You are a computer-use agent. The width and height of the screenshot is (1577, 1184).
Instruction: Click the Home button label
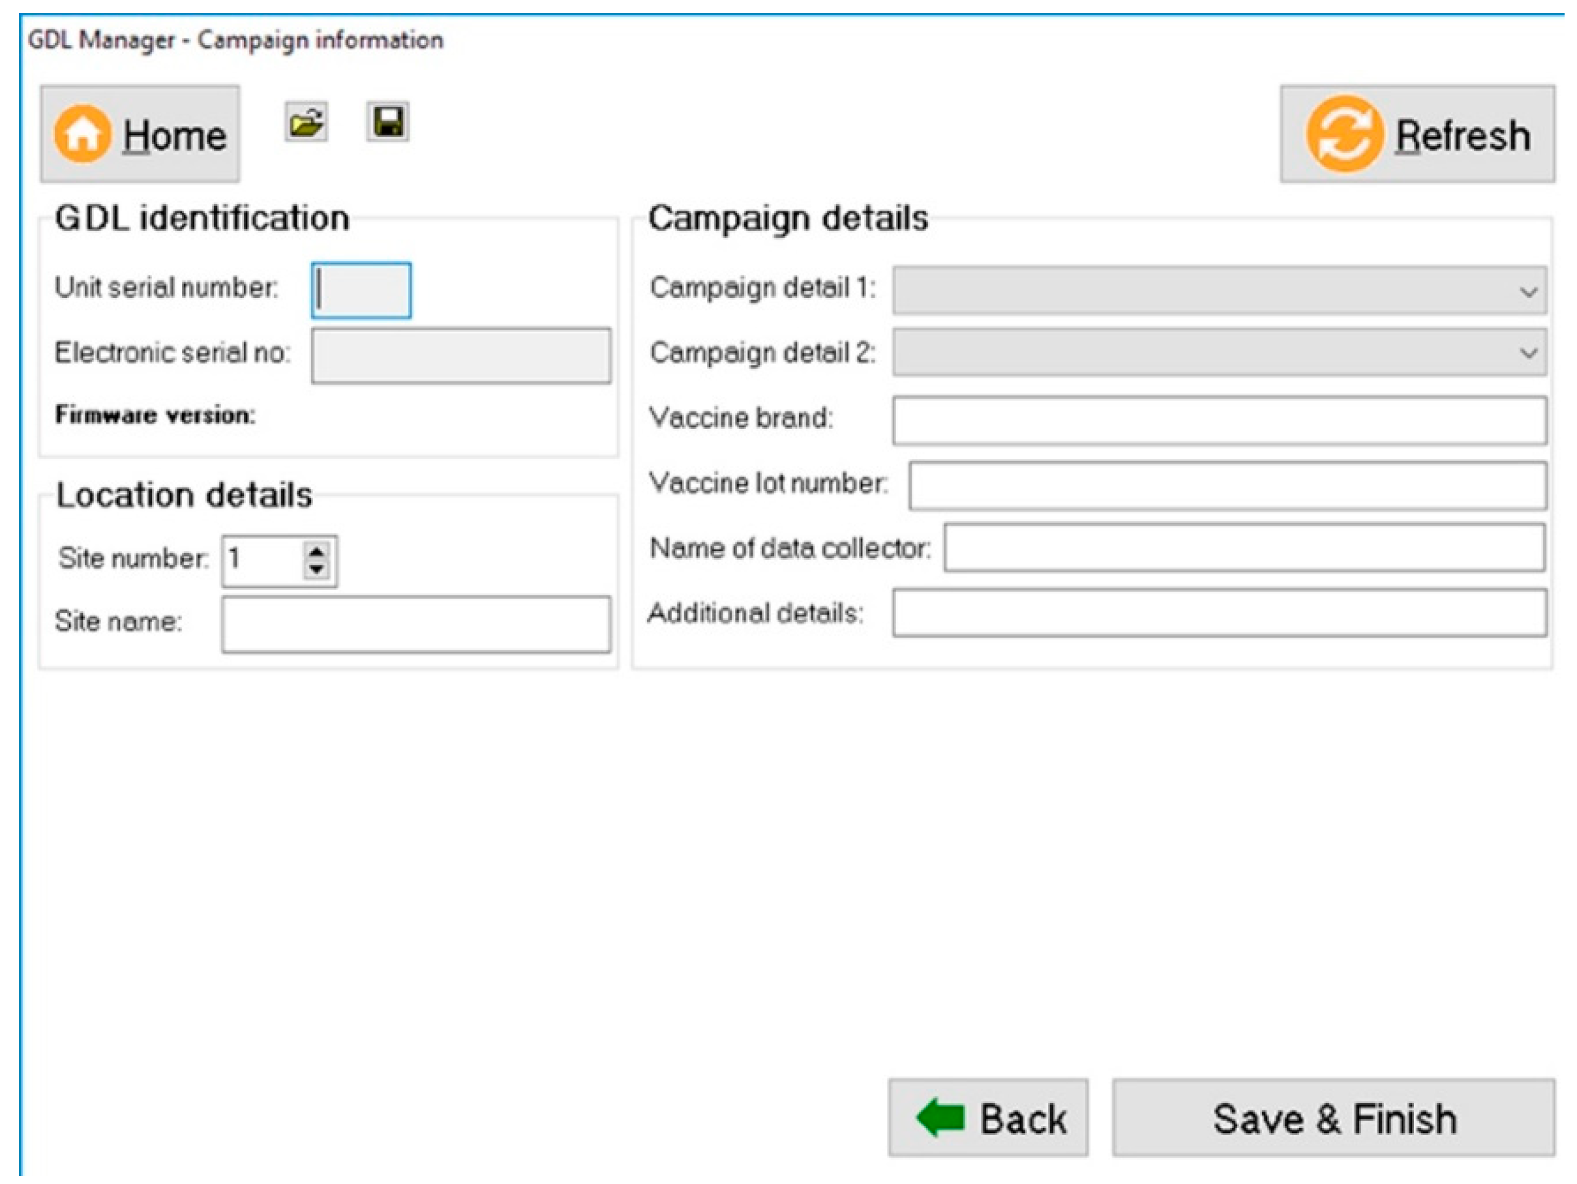coord(175,136)
